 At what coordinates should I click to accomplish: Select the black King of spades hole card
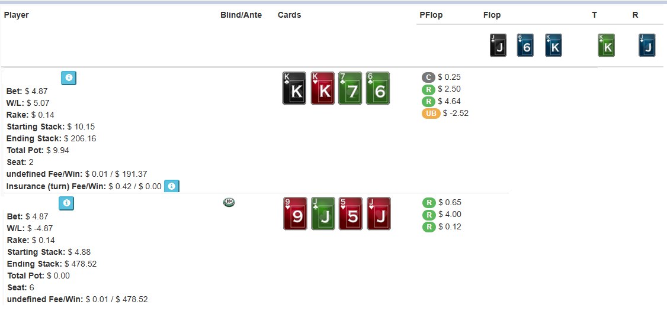pyautogui.click(x=294, y=89)
